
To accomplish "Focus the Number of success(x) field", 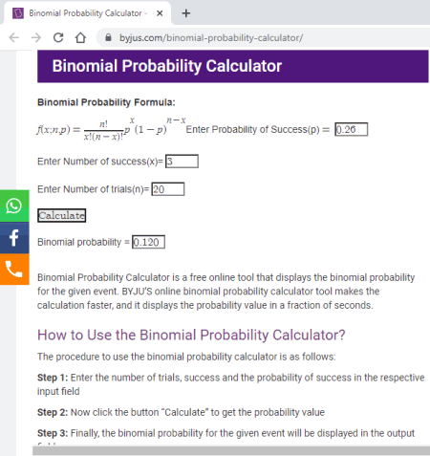I will [x=182, y=161].
